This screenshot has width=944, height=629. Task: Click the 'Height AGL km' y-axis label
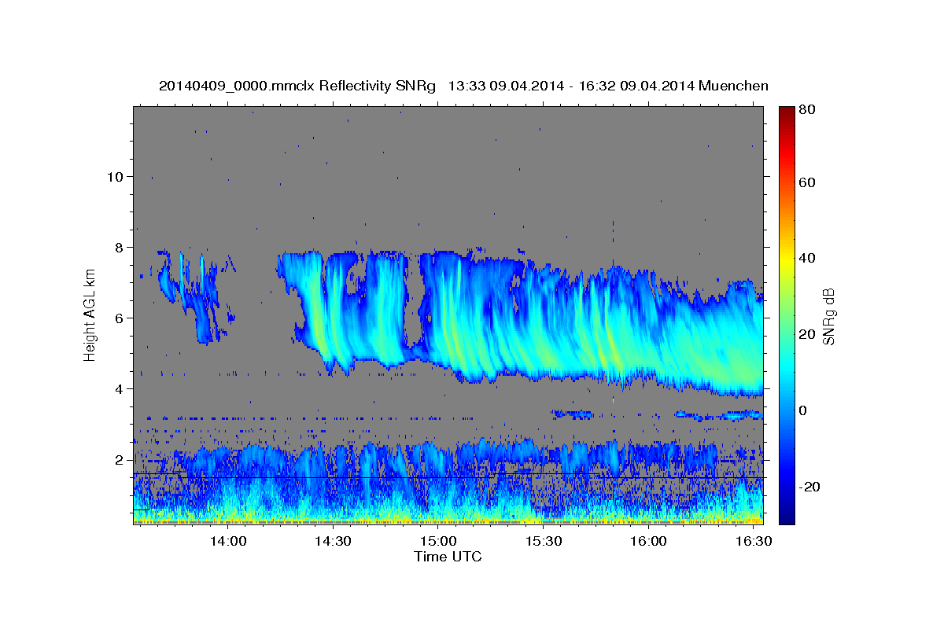click(90, 316)
